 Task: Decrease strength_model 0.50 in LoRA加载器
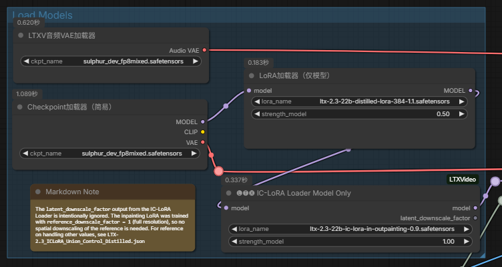tap(257, 114)
